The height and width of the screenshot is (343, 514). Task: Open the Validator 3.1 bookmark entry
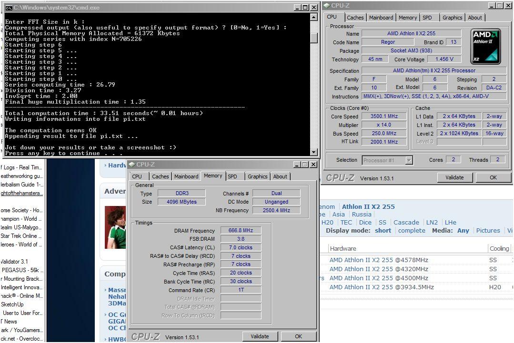click(x=14, y=262)
